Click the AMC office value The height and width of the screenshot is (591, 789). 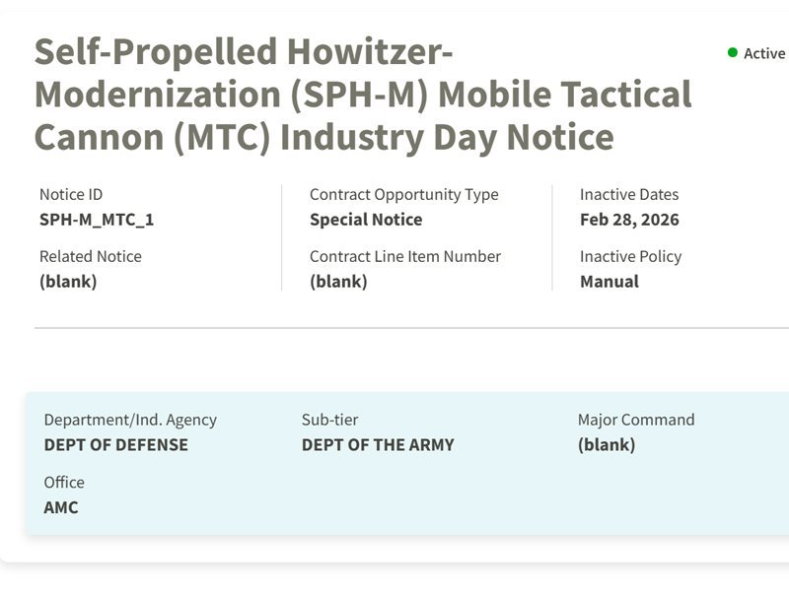61,507
